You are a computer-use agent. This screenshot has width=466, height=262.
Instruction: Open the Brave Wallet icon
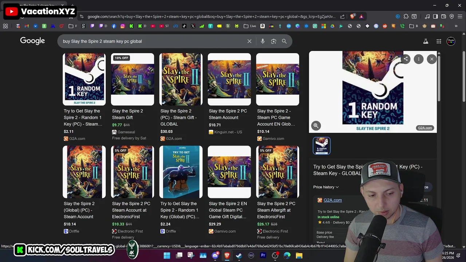(x=443, y=16)
